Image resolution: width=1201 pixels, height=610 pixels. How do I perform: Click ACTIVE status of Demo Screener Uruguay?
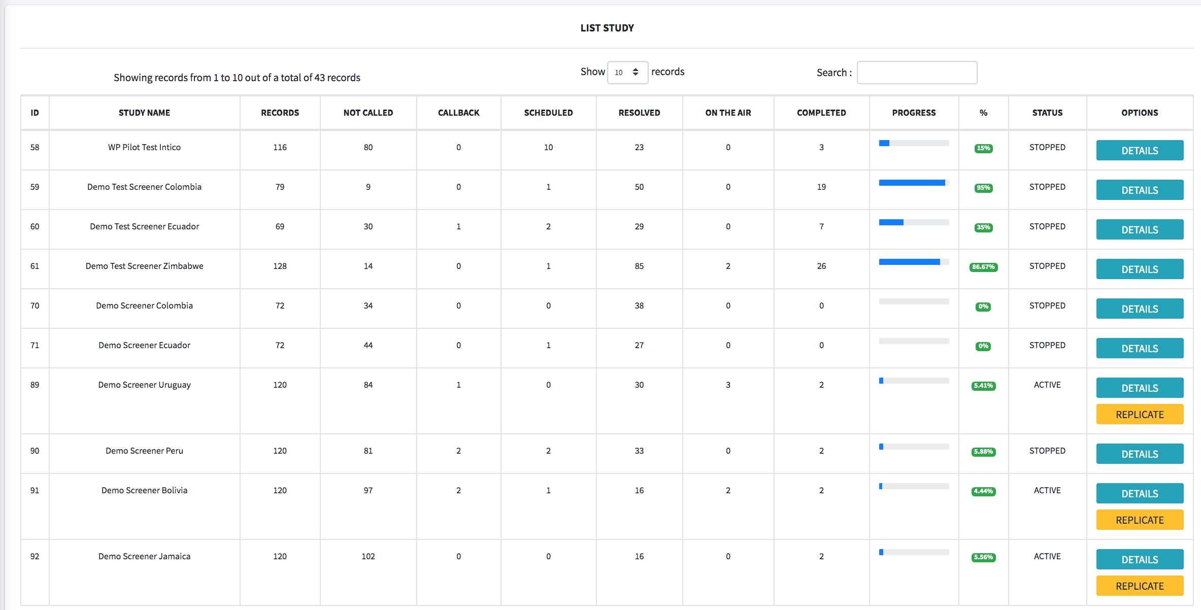[1047, 385]
